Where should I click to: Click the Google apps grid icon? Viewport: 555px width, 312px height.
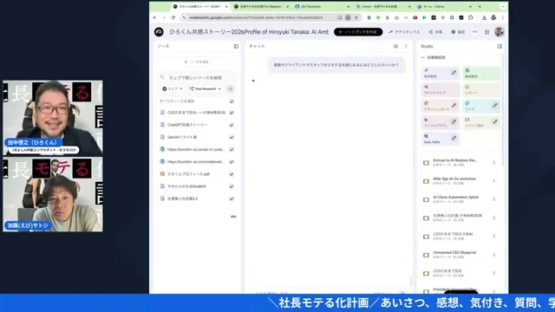pyautogui.click(x=486, y=32)
